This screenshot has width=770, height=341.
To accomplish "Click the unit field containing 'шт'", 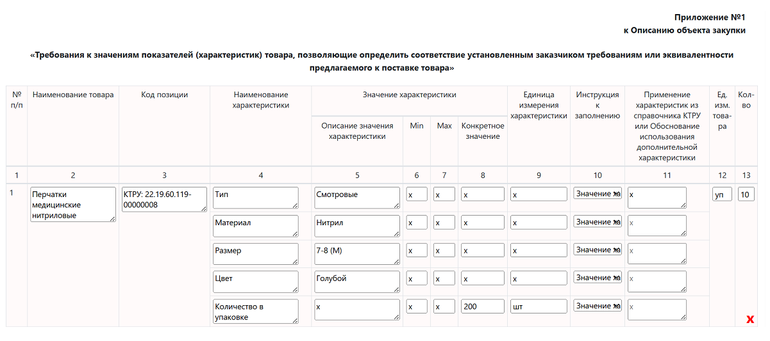I will (x=539, y=306).
